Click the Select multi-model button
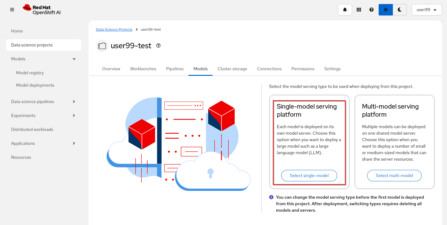 pos(394,175)
